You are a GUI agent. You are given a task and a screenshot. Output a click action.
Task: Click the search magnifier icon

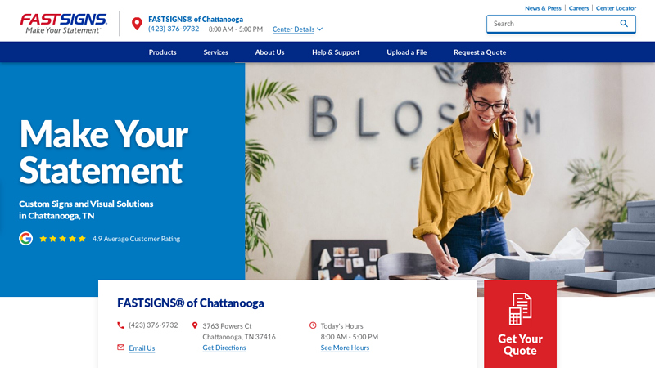[x=624, y=24]
